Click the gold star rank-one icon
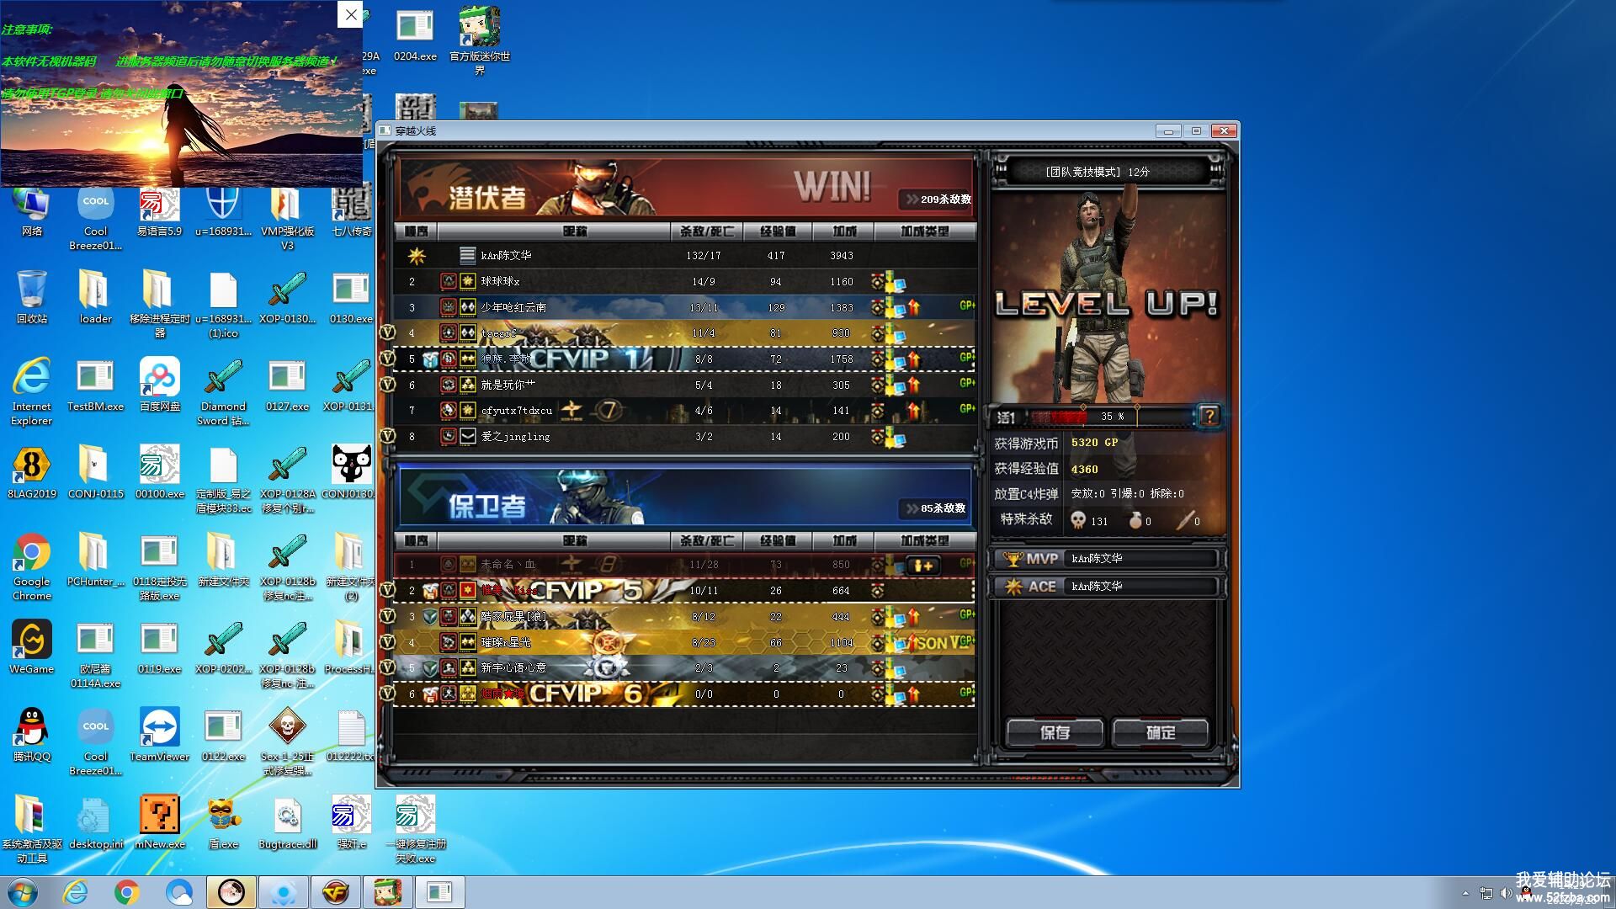 (416, 255)
